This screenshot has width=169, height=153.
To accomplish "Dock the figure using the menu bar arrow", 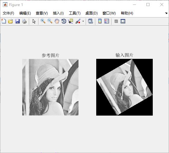I will [x=166, y=13].
